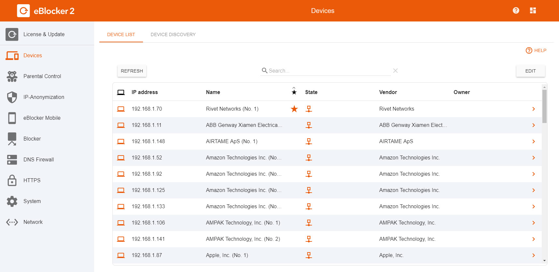Click the HTTPS padlock icon

pyautogui.click(x=12, y=180)
